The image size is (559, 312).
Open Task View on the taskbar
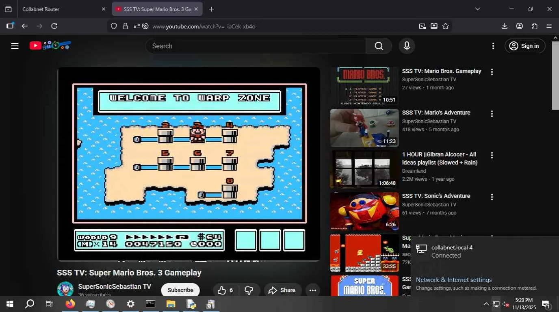pyautogui.click(x=49, y=304)
